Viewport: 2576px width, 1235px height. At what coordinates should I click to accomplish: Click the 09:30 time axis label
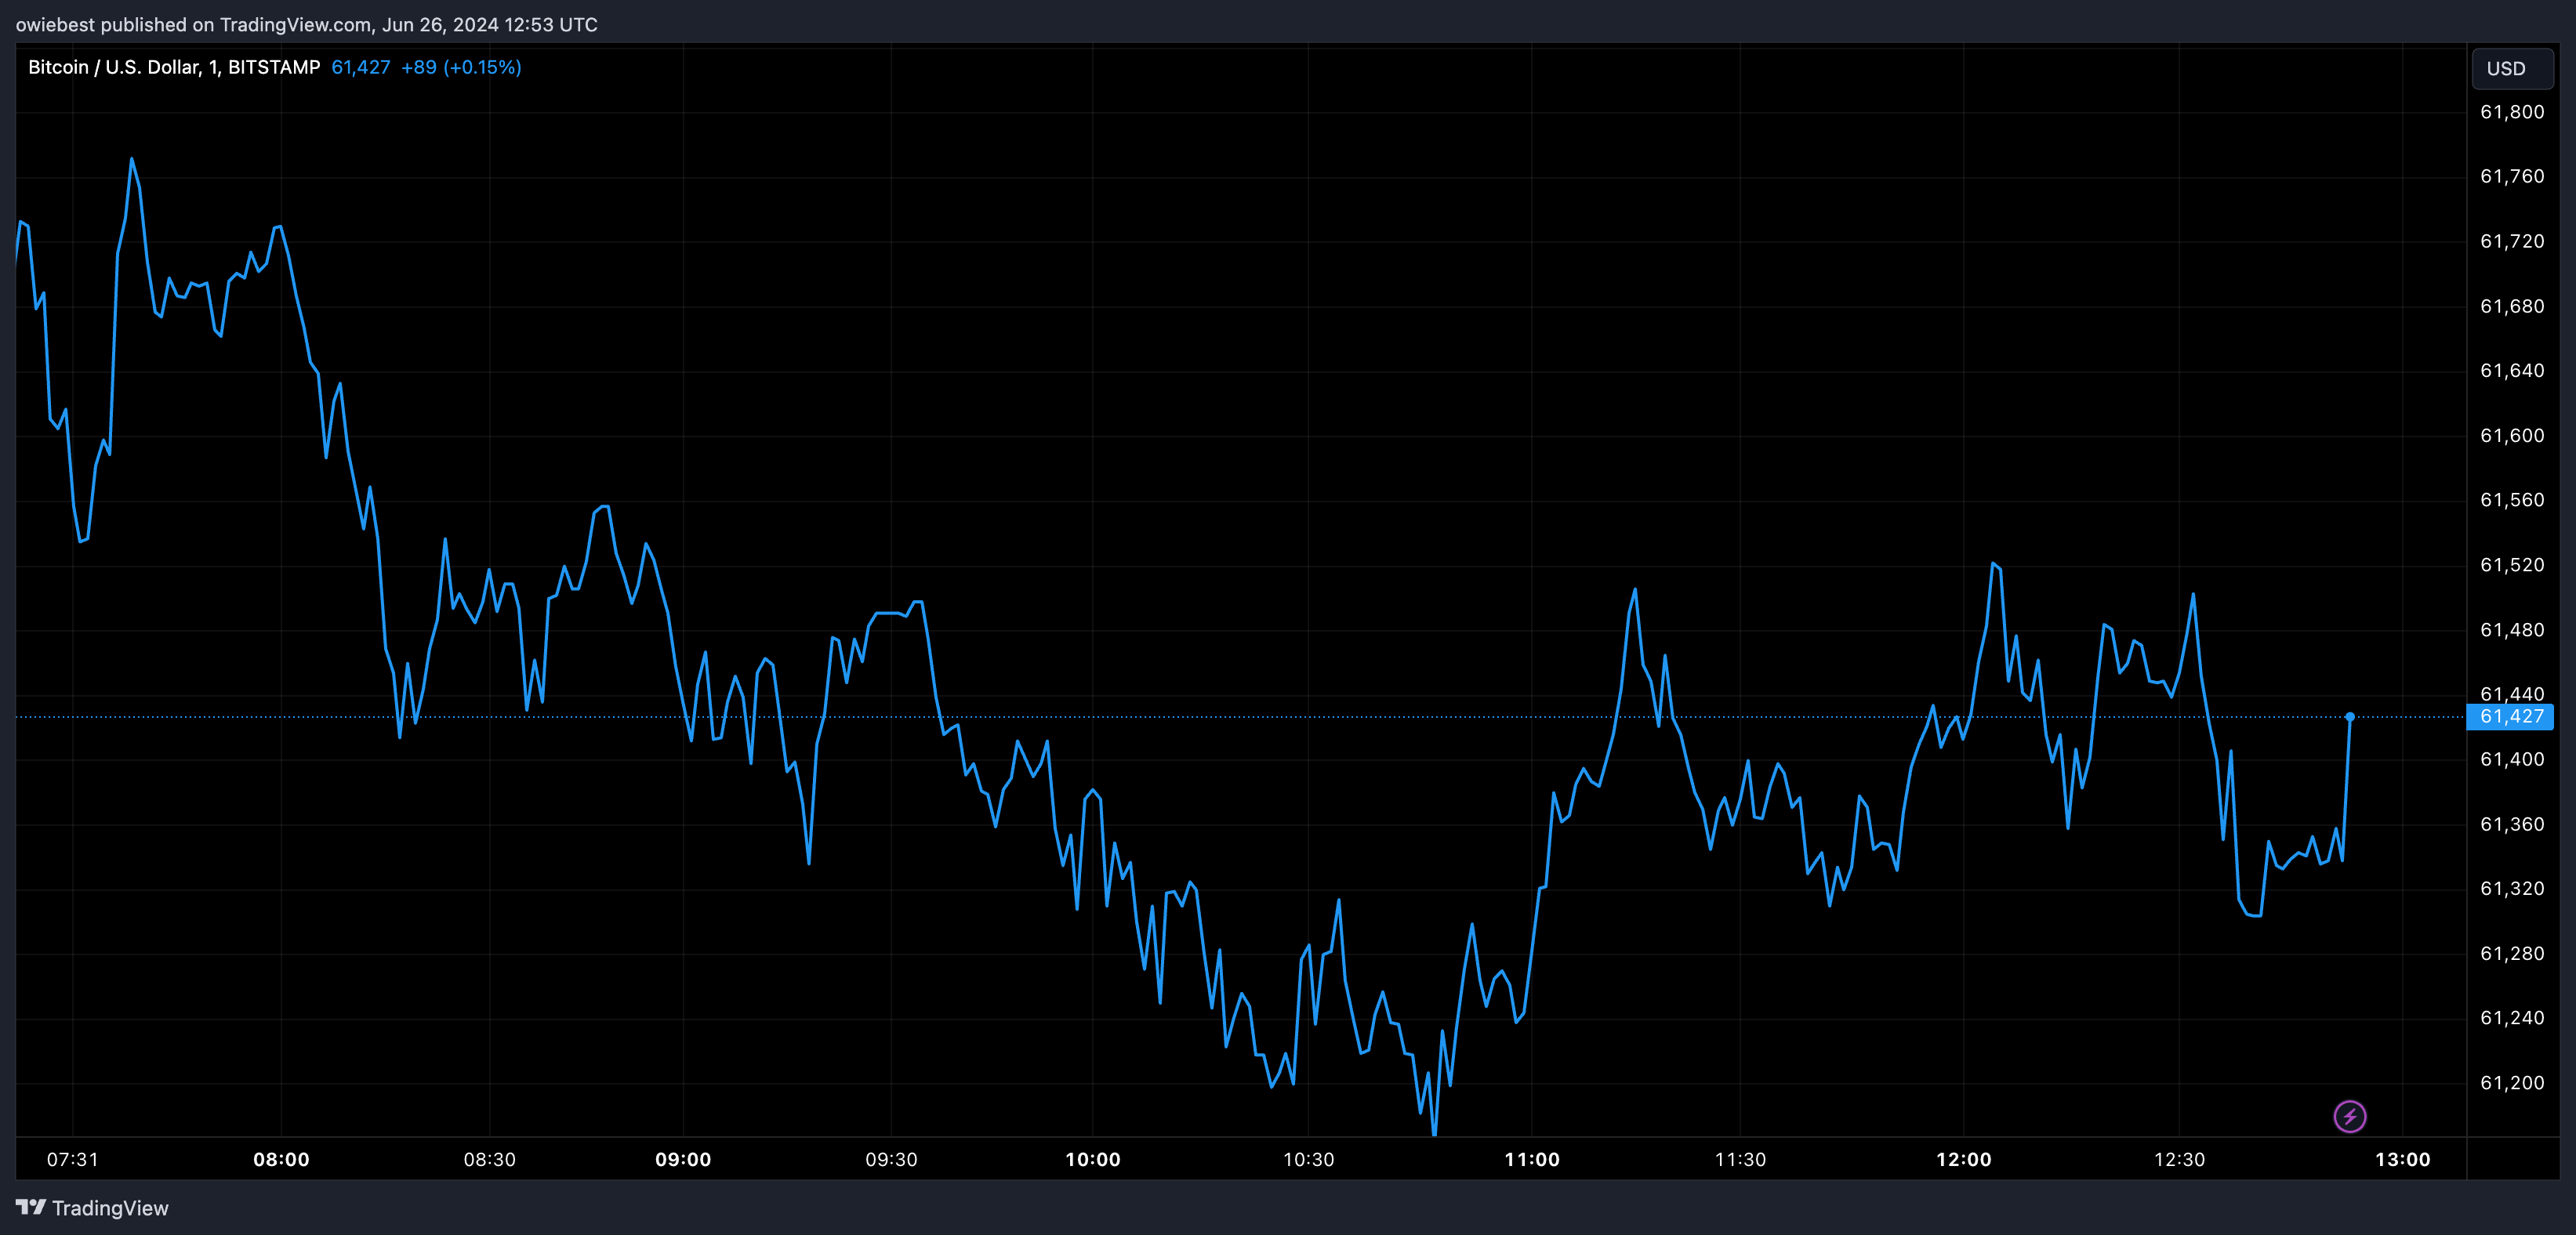pos(891,1159)
